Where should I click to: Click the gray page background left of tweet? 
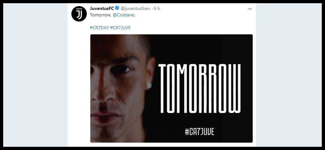pos(35,75)
